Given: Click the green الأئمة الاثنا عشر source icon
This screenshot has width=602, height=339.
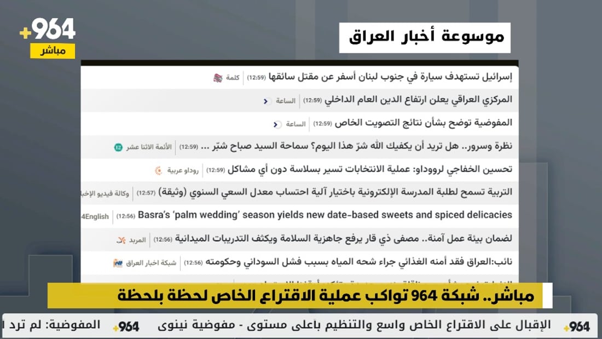Looking at the screenshot, I should pos(118,147).
